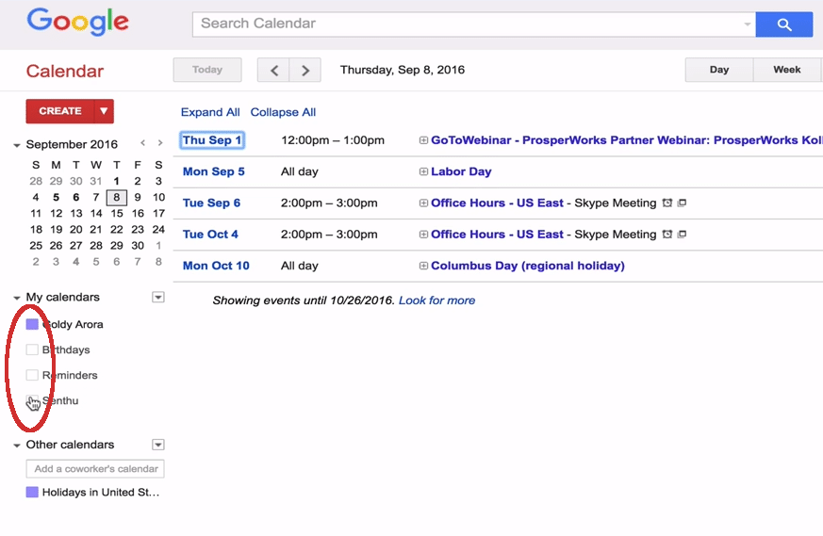Click the Add a coworker's calendar field
This screenshot has width=823, height=536.
click(95, 469)
